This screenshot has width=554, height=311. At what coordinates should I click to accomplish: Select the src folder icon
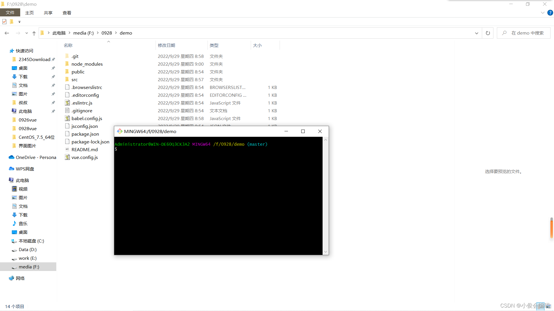[67, 79]
